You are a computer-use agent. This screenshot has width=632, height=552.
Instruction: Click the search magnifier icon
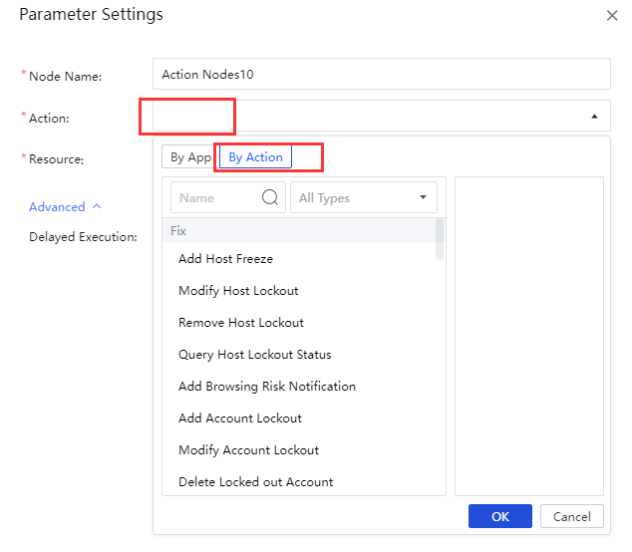point(269,197)
